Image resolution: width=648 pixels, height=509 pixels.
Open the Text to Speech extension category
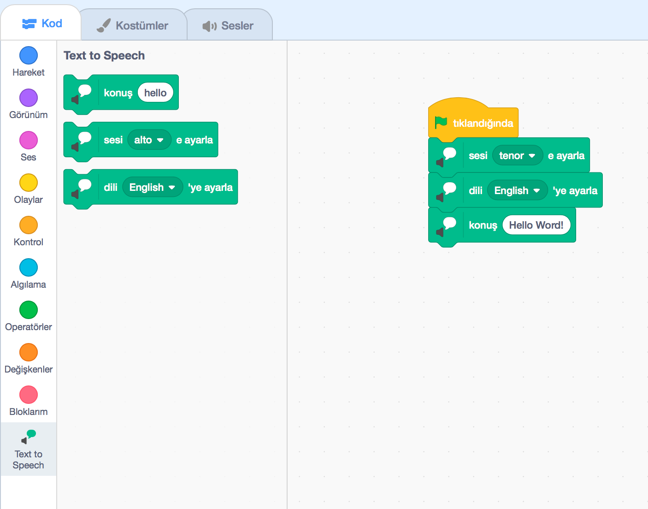pos(29,449)
